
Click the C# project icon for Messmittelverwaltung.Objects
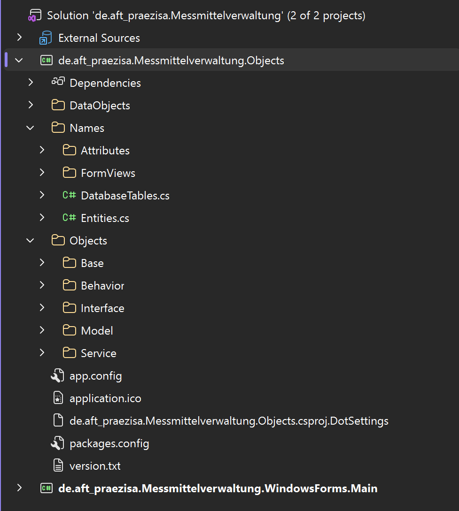point(47,60)
